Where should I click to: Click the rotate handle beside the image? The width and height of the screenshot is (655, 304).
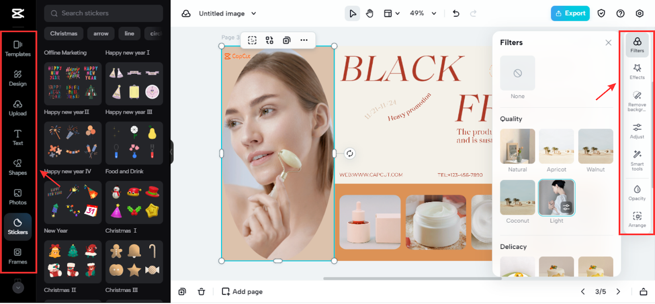coord(350,153)
